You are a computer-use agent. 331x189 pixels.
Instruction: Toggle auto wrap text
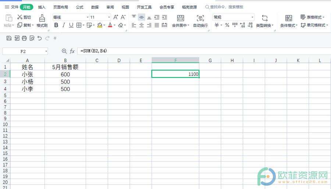click(x=200, y=21)
